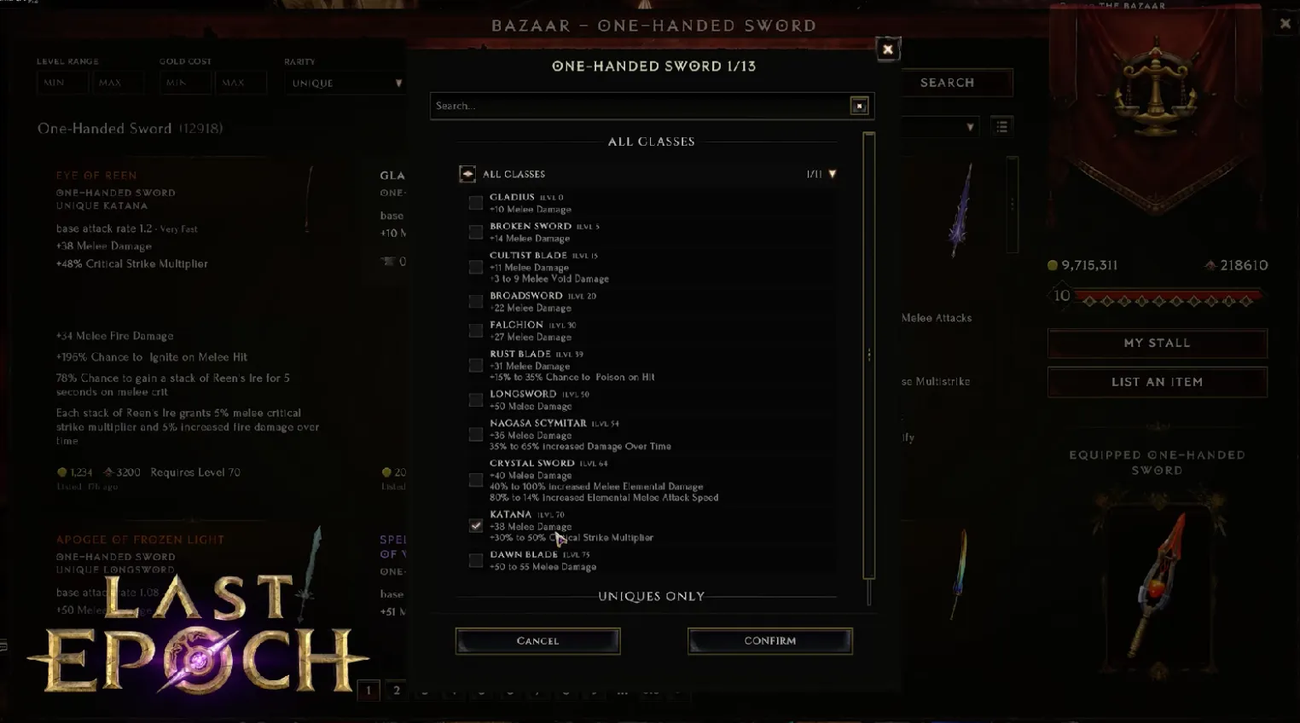
Task: Tick the Dawn Blade checkbox
Action: [x=476, y=560]
